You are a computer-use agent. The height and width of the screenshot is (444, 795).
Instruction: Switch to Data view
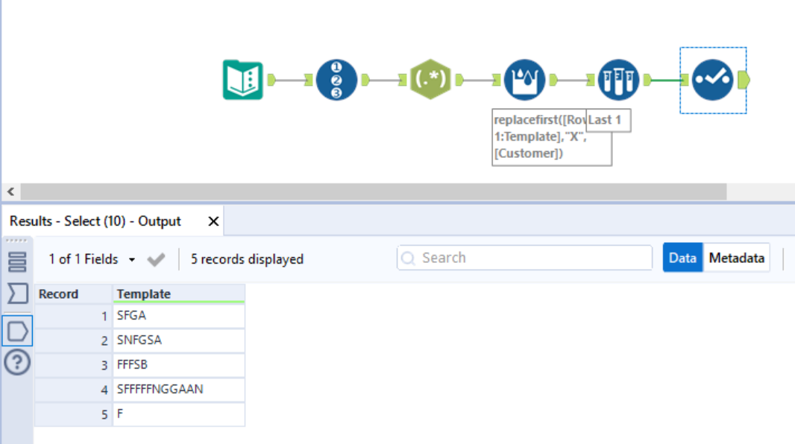(x=682, y=258)
